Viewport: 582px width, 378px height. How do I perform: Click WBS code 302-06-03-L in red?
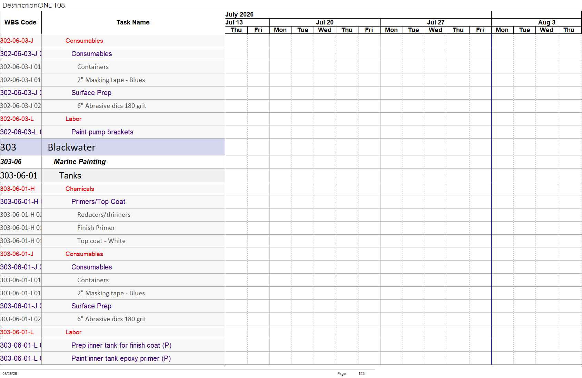(x=17, y=119)
